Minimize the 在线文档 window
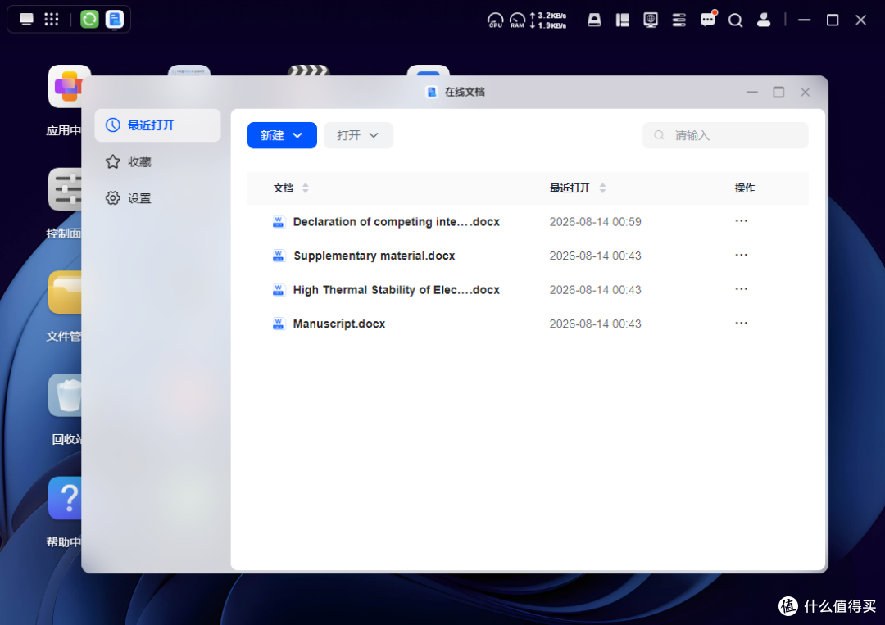The height and width of the screenshot is (625, 885). point(751,92)
